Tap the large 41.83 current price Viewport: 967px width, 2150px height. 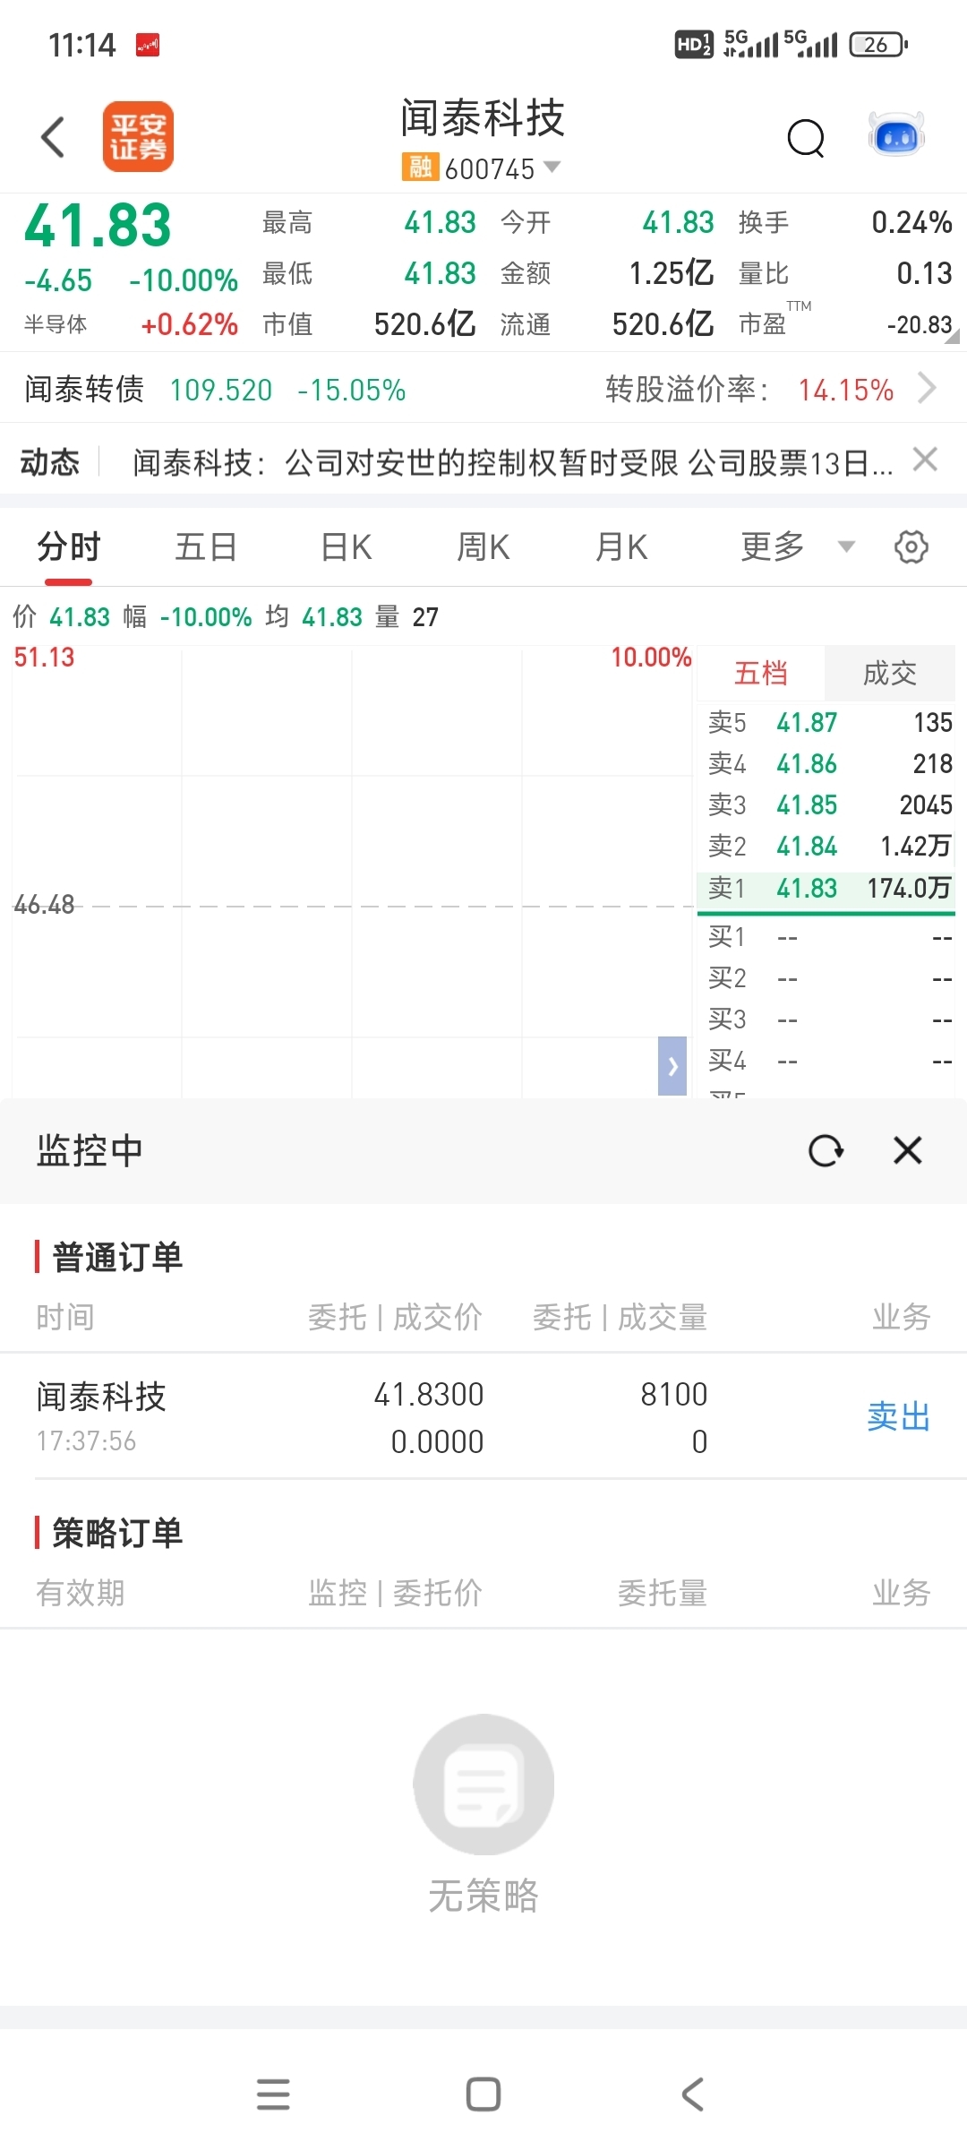(98, 225)
